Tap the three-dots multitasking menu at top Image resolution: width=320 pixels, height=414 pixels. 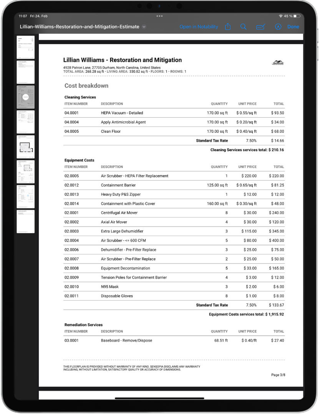[x=159, y=16]
